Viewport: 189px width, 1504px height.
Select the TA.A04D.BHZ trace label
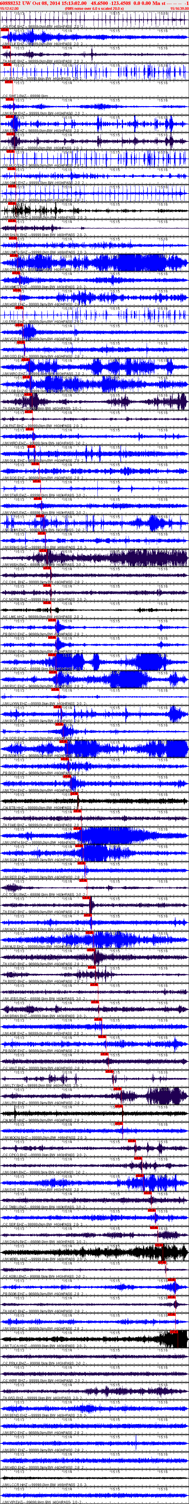43,61
